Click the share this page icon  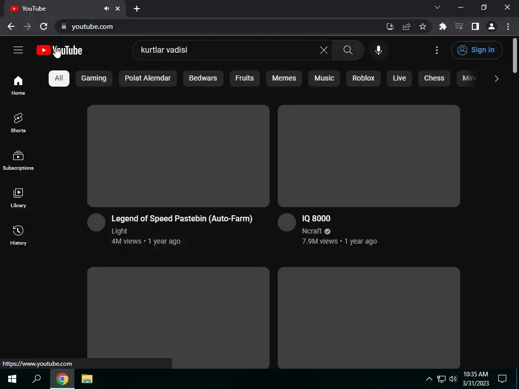click(406, 26)
